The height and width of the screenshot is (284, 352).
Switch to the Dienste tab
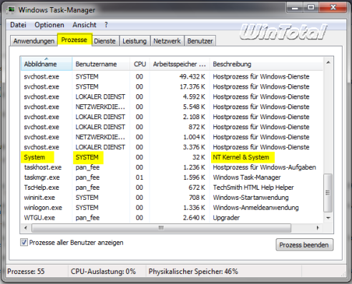coord(104,41)
